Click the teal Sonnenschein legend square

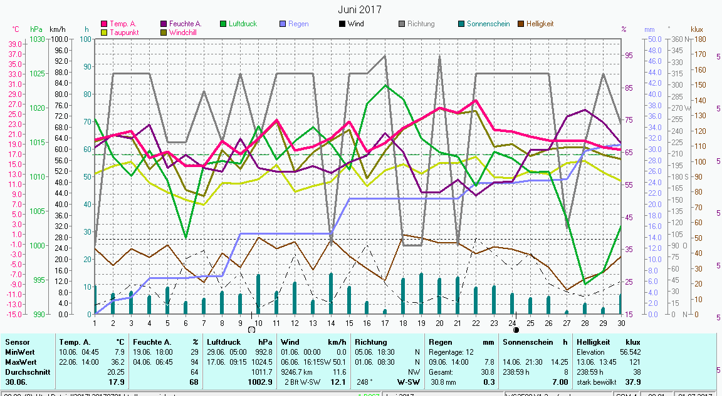click(x=461, y=24)
